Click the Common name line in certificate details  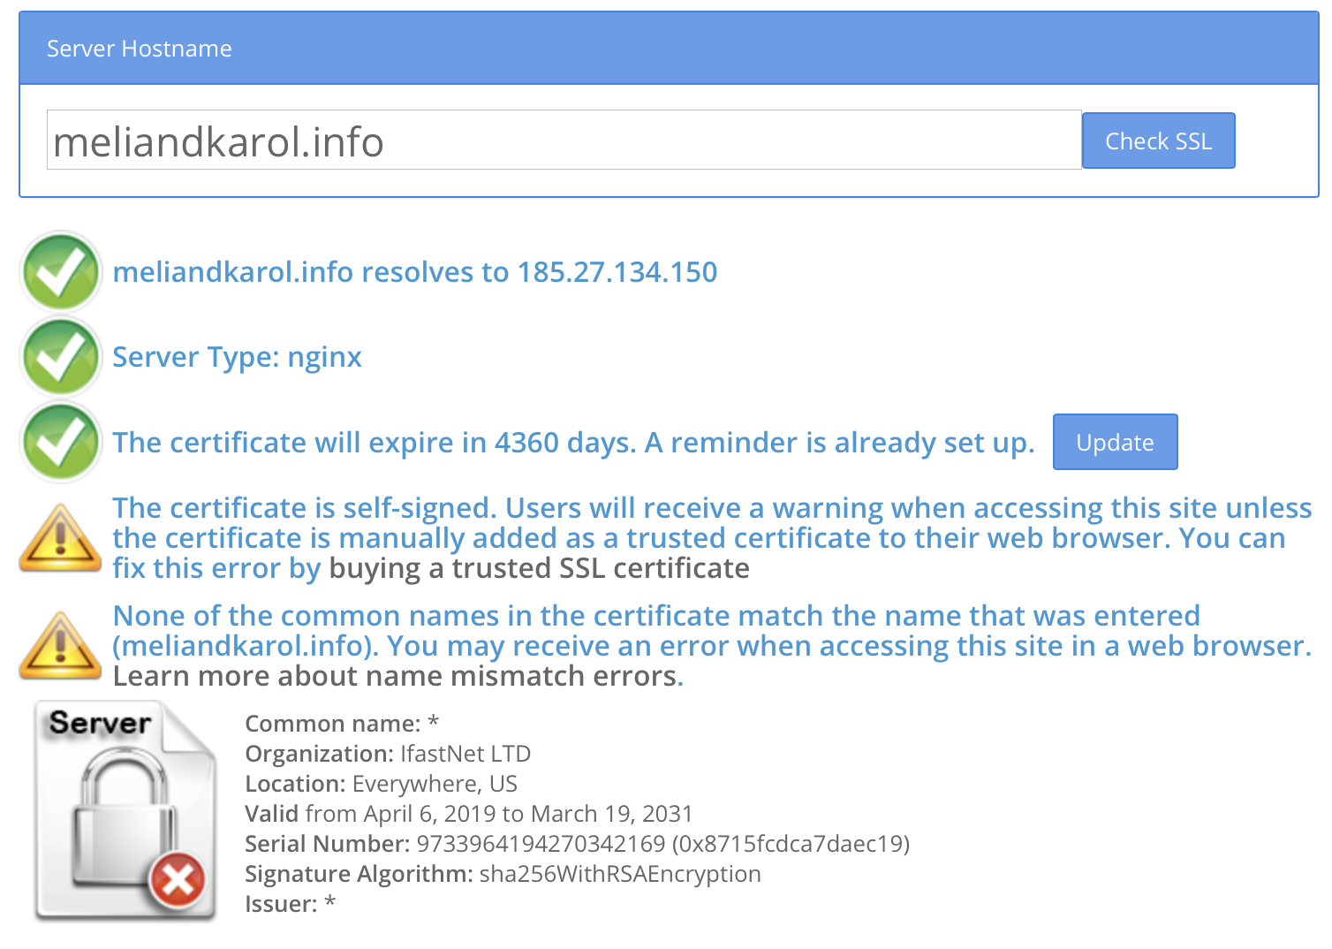(342, 724)
